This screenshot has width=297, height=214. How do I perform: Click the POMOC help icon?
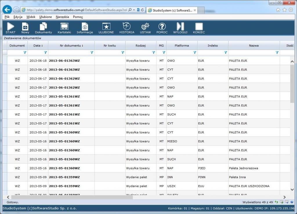pos(162,27)
